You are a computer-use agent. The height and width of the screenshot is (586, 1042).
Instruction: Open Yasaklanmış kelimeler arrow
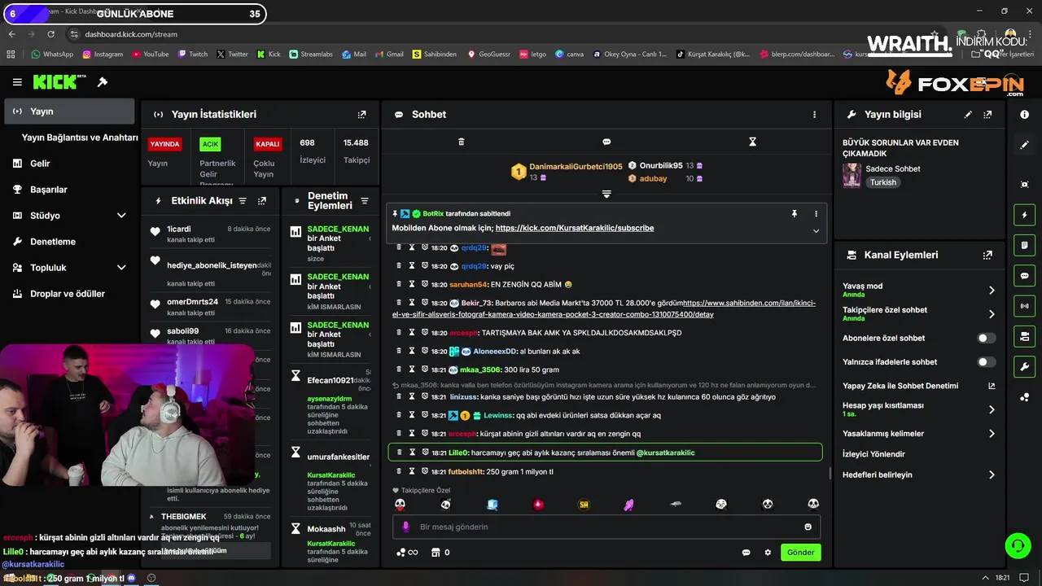(992, 434)
